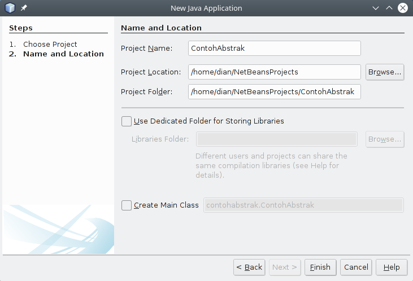413x281 pixels.
Task: Click the Project Location label
Action: coord(151,72)
